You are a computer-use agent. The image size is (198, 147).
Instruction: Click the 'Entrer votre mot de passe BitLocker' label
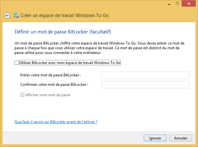click(50, 75)
